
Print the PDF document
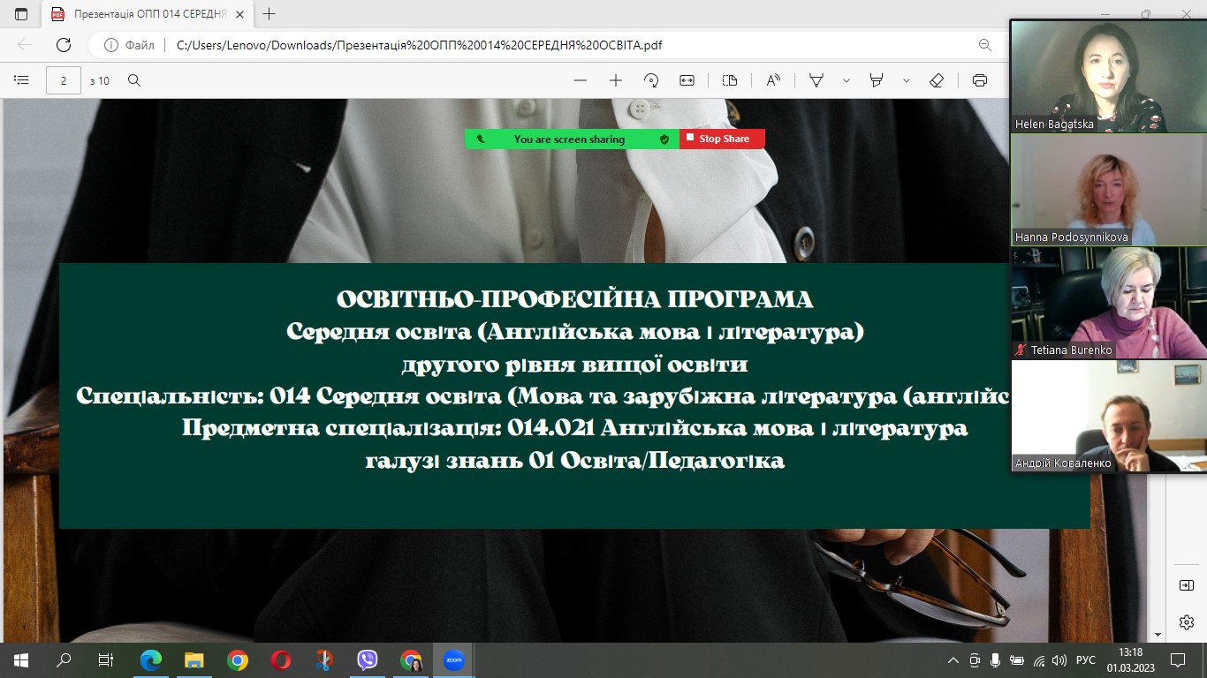(979, 80)
